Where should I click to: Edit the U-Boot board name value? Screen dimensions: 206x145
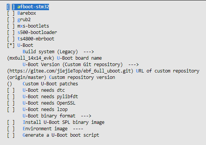[54, 58]
